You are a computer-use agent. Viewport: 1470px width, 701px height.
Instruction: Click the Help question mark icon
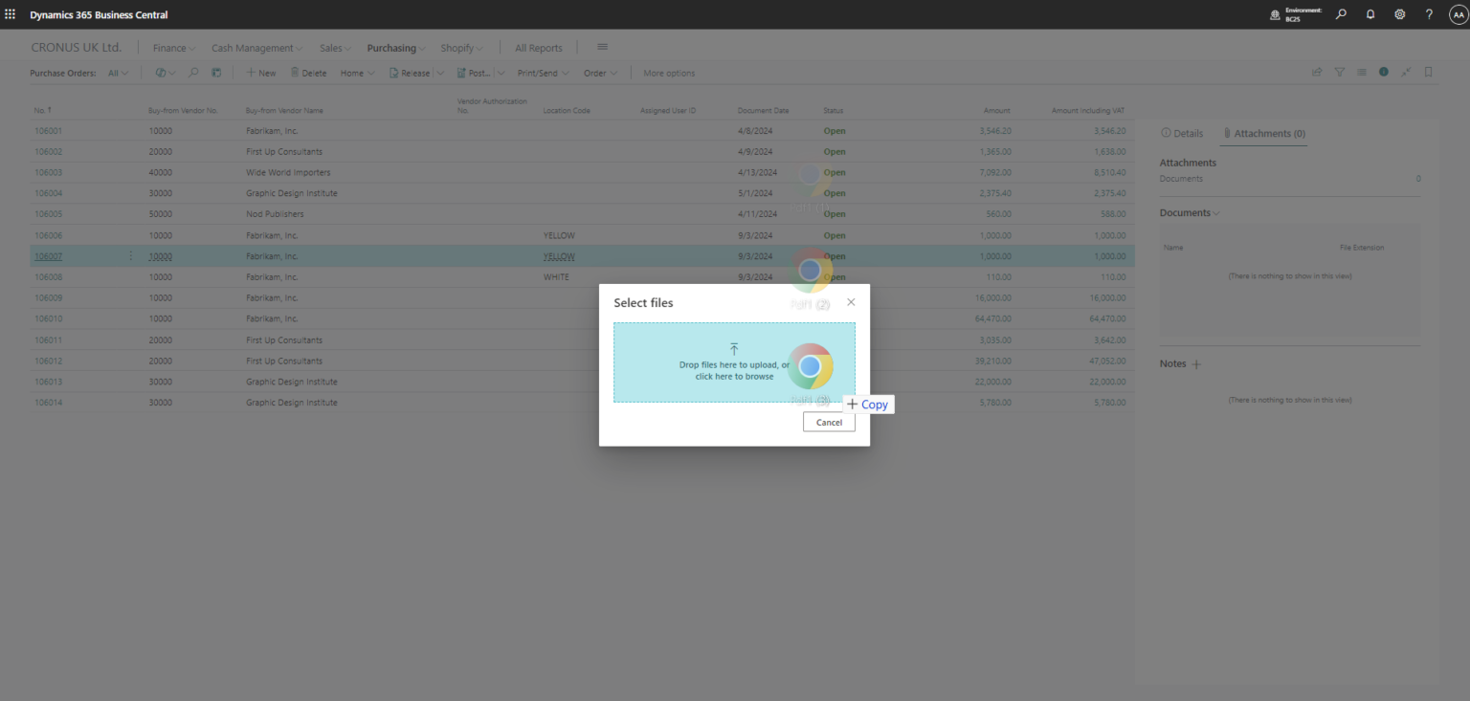tap(1428, 13)
